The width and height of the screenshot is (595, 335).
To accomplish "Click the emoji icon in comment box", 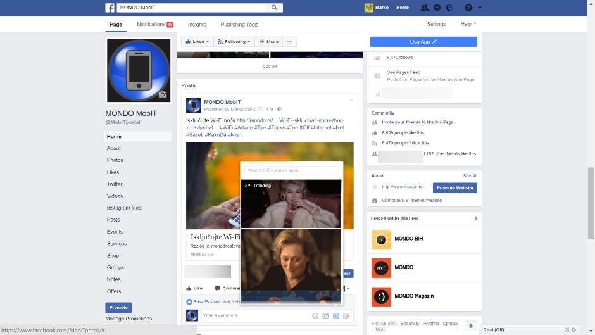I will (315, 315).
